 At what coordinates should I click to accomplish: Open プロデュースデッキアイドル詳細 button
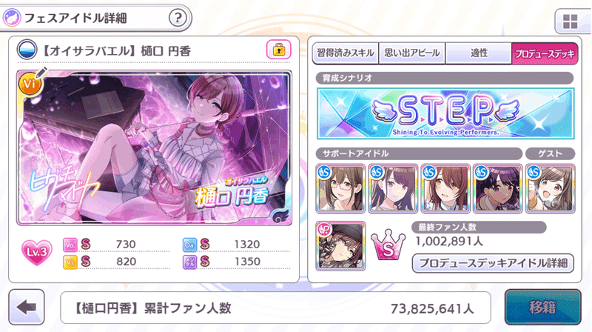pos(493,263)
